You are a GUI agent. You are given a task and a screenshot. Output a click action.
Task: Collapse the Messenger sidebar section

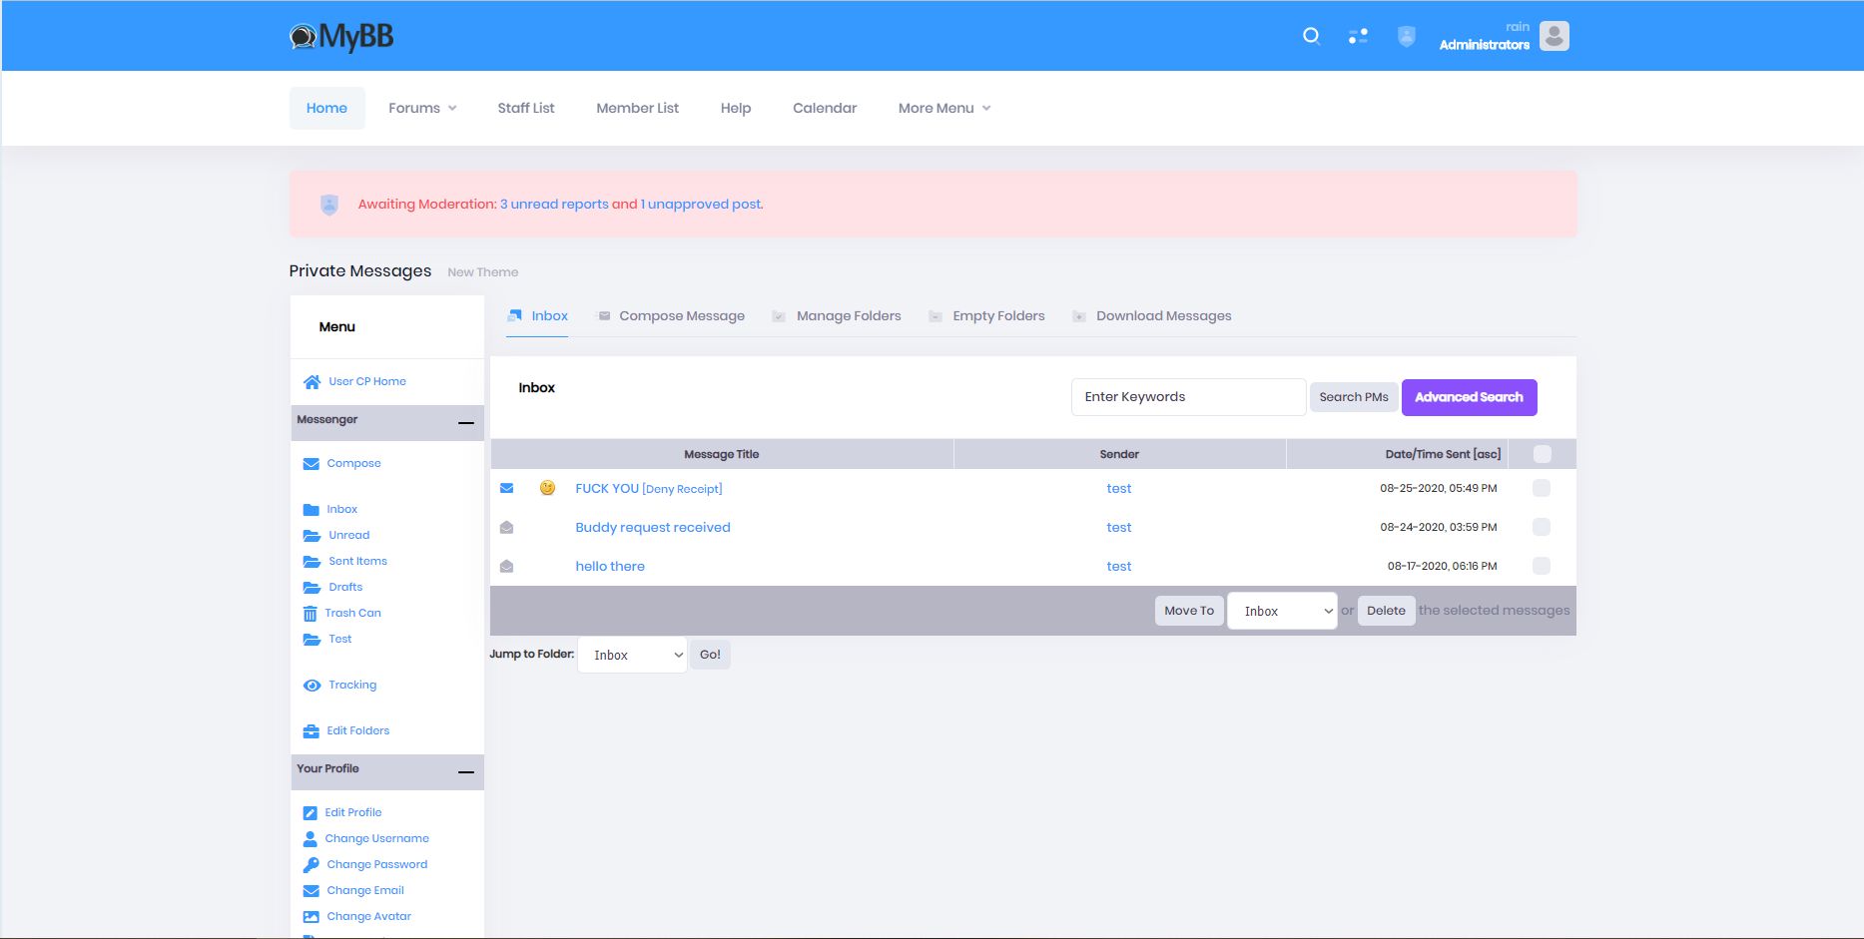pyautogui.click(x=465, y=423)
